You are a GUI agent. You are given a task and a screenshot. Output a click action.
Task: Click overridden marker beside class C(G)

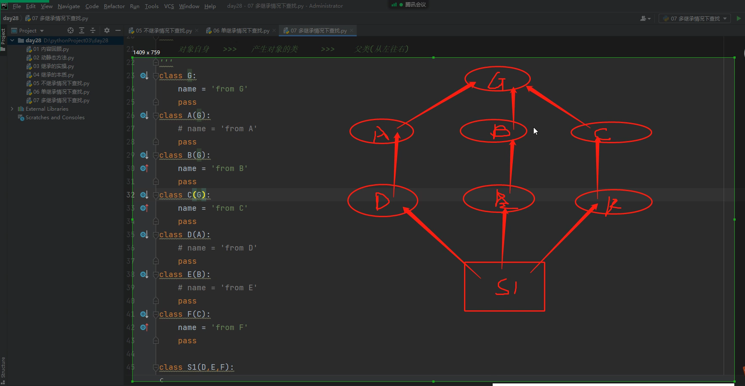click(144, 195)
